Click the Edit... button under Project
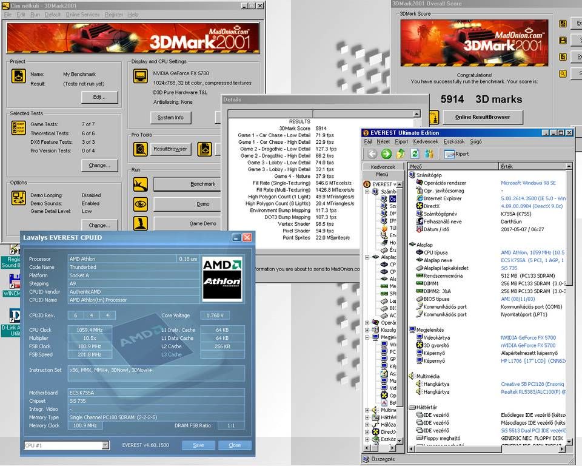582x466 pixels. 99,97
